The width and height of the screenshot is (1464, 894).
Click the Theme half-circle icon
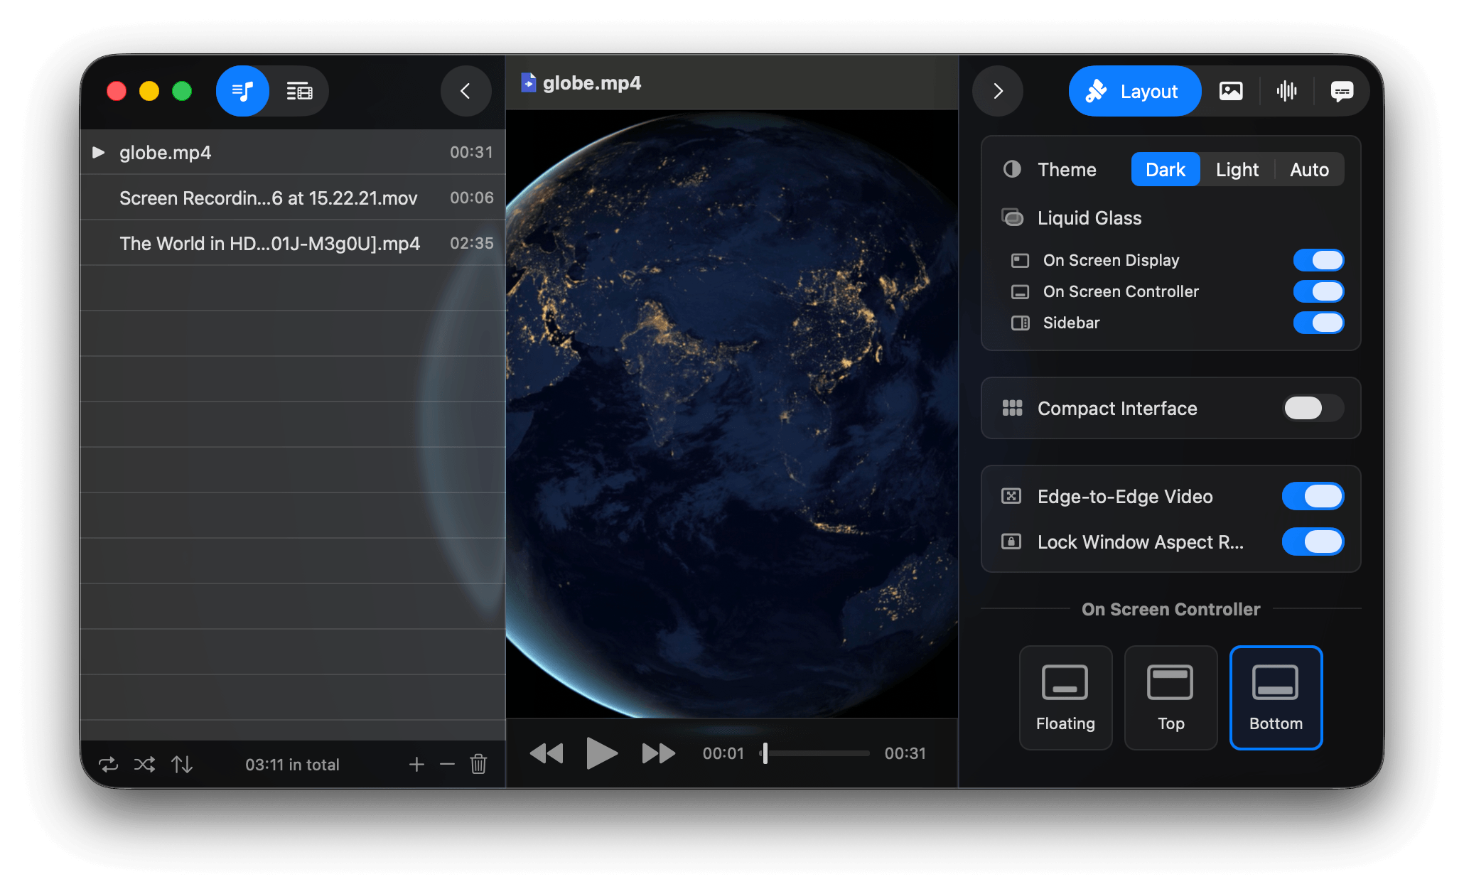coord(1012,169)
